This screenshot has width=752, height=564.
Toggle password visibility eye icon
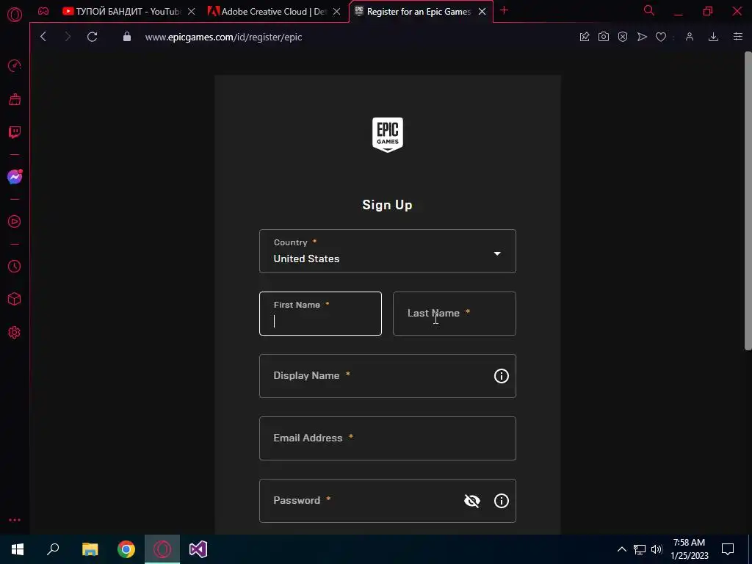click(x=472, y=501)
